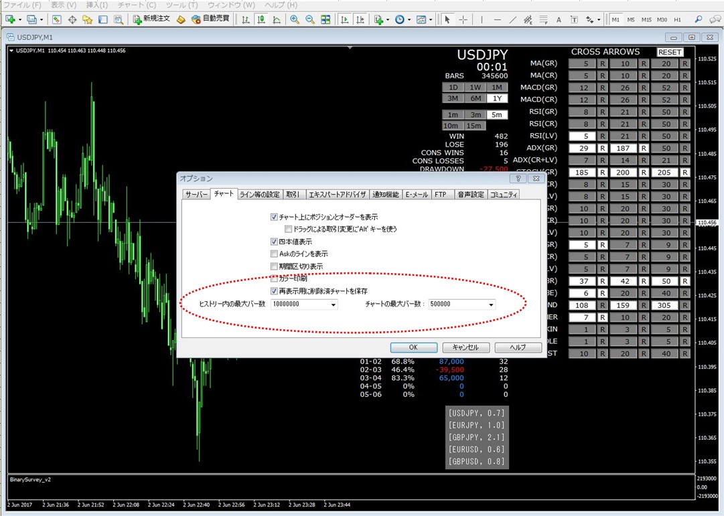Select the 1Y period button
The height and width of the screenshot is (516, 724).
(x=497, y=98)
